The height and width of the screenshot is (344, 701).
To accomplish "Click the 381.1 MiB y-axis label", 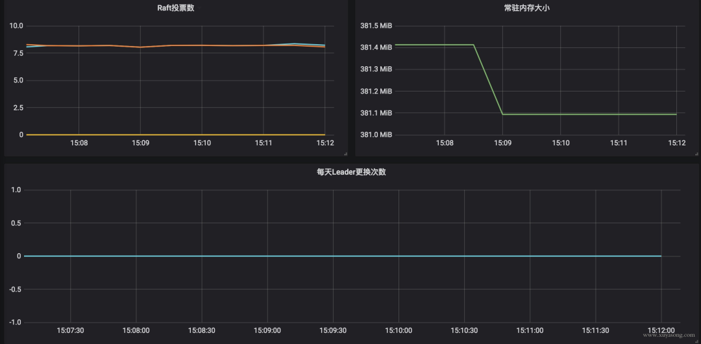I will [x=376, y=113].
